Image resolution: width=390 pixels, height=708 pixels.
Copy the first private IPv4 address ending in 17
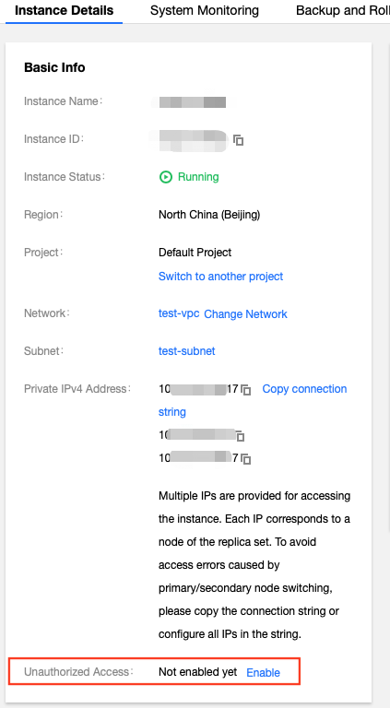[x=245, y=390]
